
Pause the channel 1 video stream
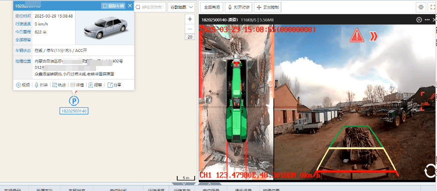tap(418, 20)
